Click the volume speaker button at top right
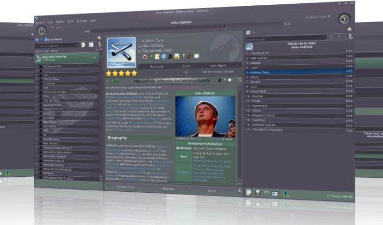This screenshot has height=225, width=383. (x=344, y=19)
